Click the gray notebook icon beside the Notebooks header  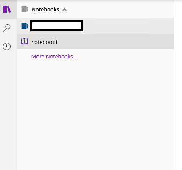pos(25,9)
